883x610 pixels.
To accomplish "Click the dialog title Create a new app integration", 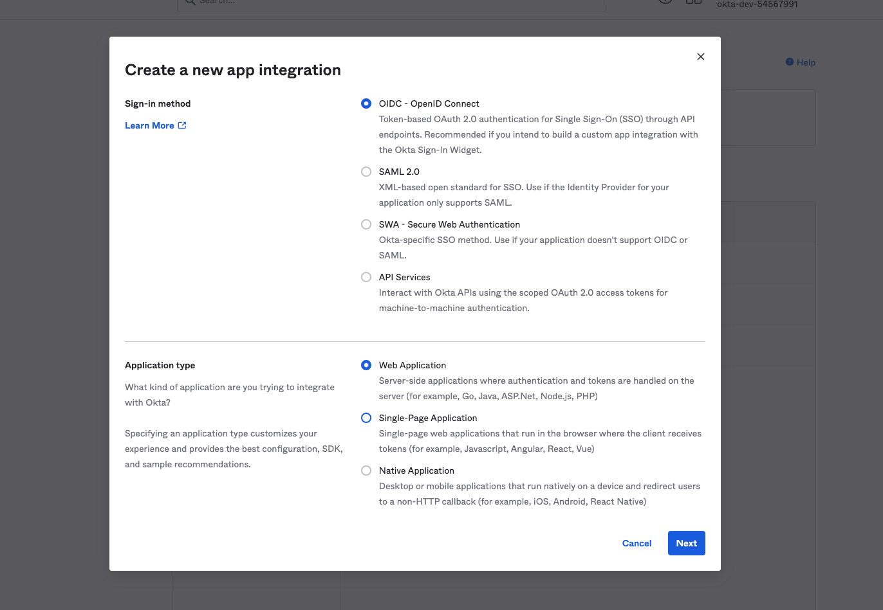I will coord(233,69).
